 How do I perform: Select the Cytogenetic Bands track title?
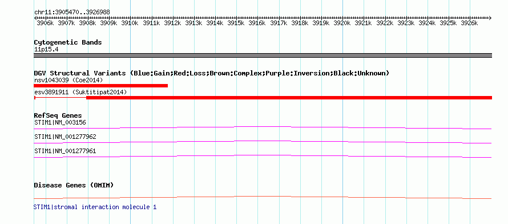[x=68, y=42]
